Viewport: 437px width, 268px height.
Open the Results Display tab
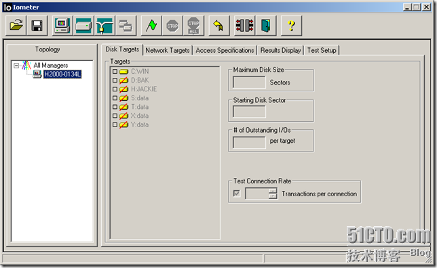click(x=280, y=50)
